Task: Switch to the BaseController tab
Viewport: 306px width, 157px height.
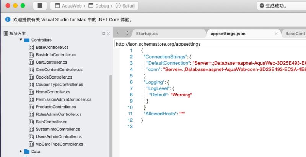Action: pyautogui.click(x=295, y=34)
